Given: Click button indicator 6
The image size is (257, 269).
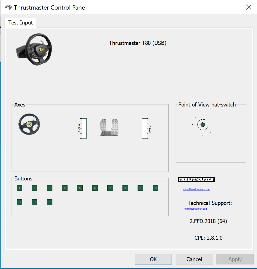Looking at the screenshot, I should [95, 188].
